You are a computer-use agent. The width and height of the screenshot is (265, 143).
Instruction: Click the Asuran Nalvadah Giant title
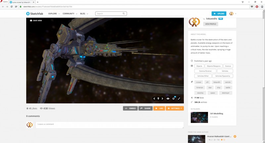coord(219,136)
